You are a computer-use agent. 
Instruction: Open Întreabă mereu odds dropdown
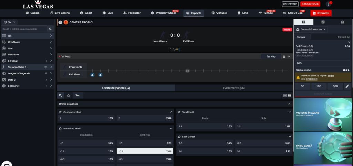[312, 30]
